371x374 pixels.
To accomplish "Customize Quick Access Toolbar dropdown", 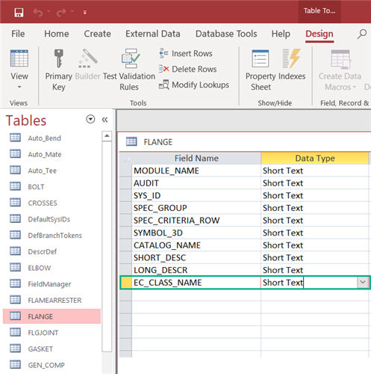I will [85, 12].
